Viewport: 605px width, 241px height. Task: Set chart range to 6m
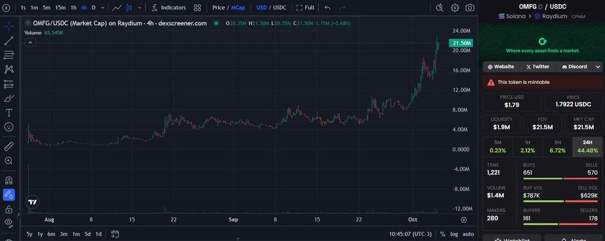(51, 234)
